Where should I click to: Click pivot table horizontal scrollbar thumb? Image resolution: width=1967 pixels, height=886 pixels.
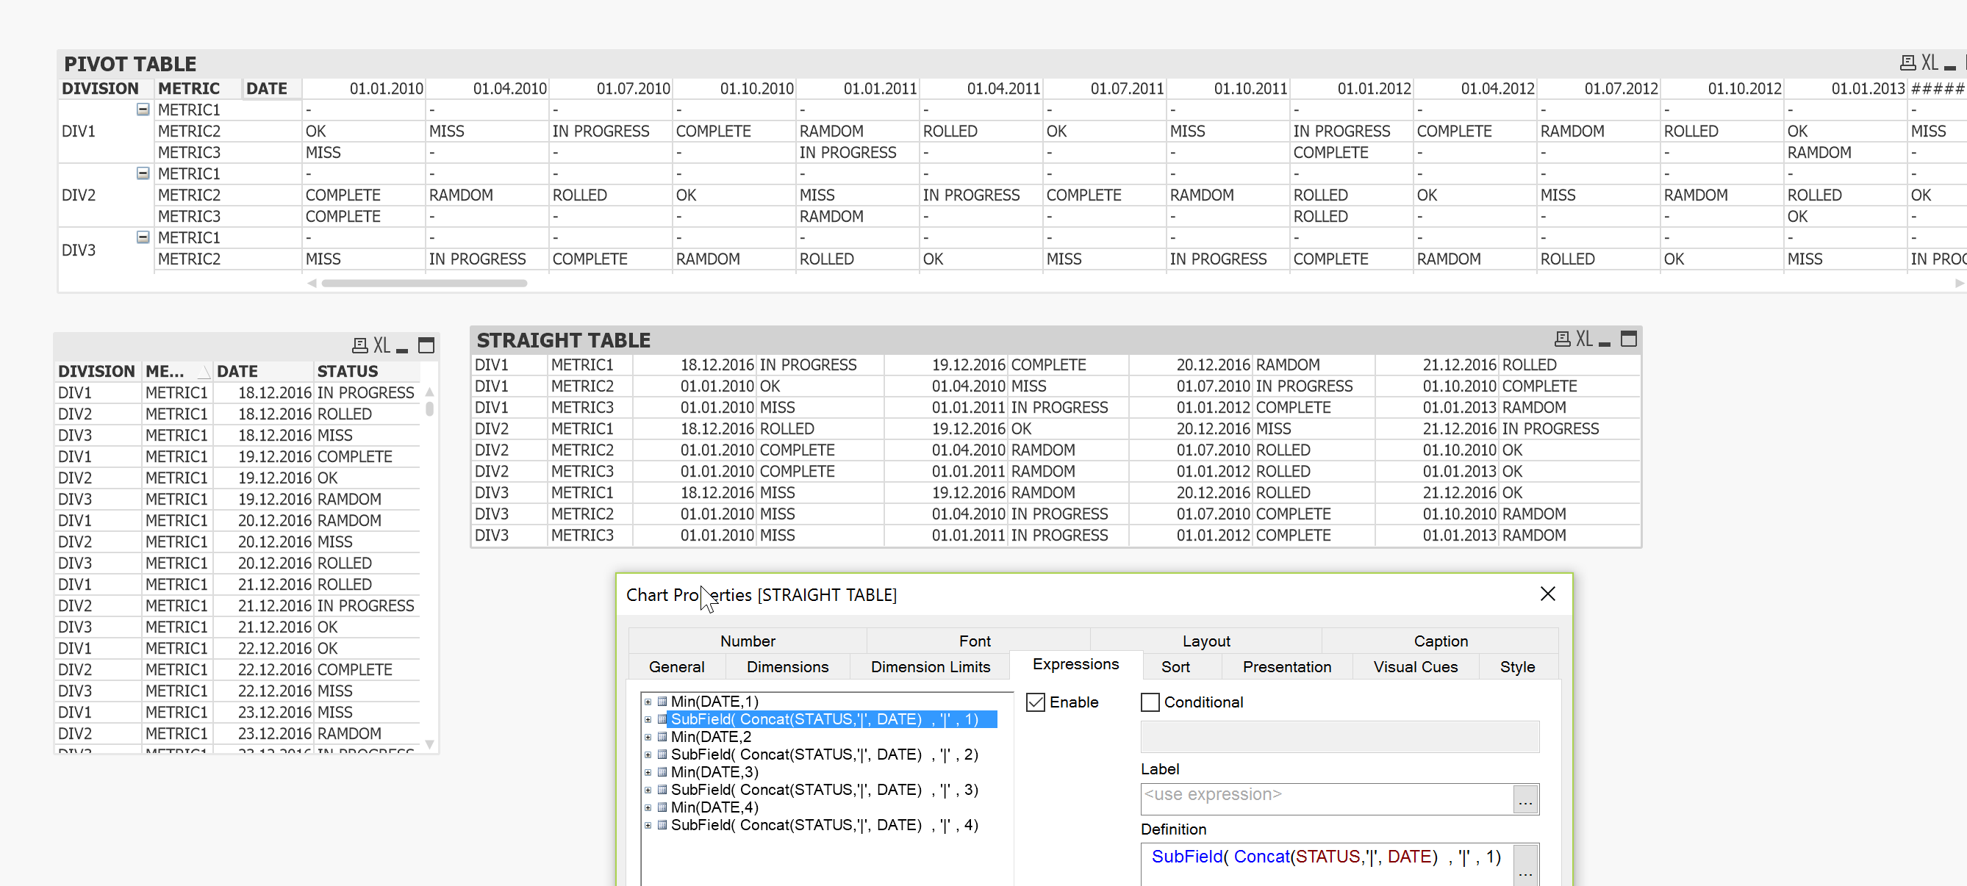tap(424, 283)
